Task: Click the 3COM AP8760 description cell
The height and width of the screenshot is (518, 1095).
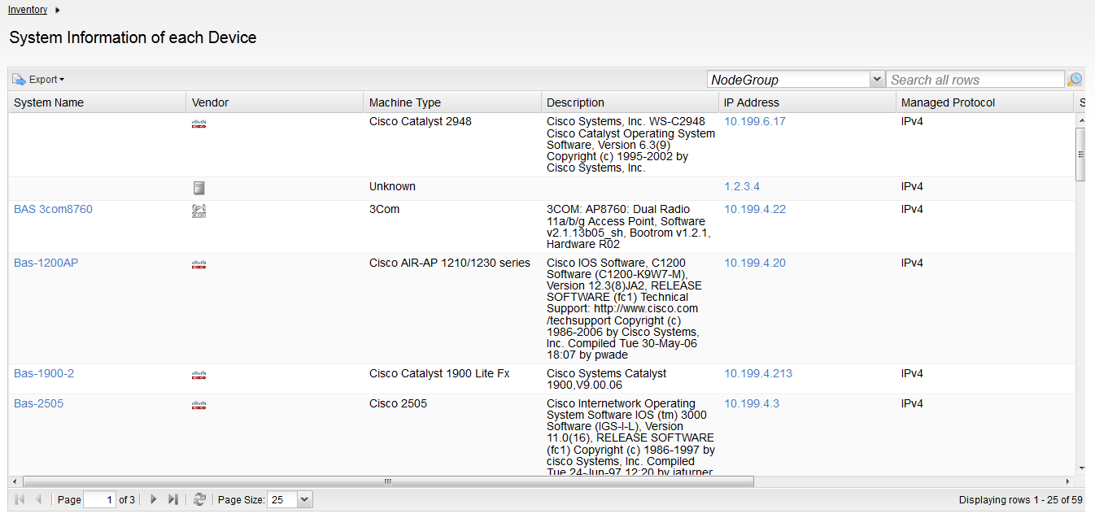Action: 630,227
